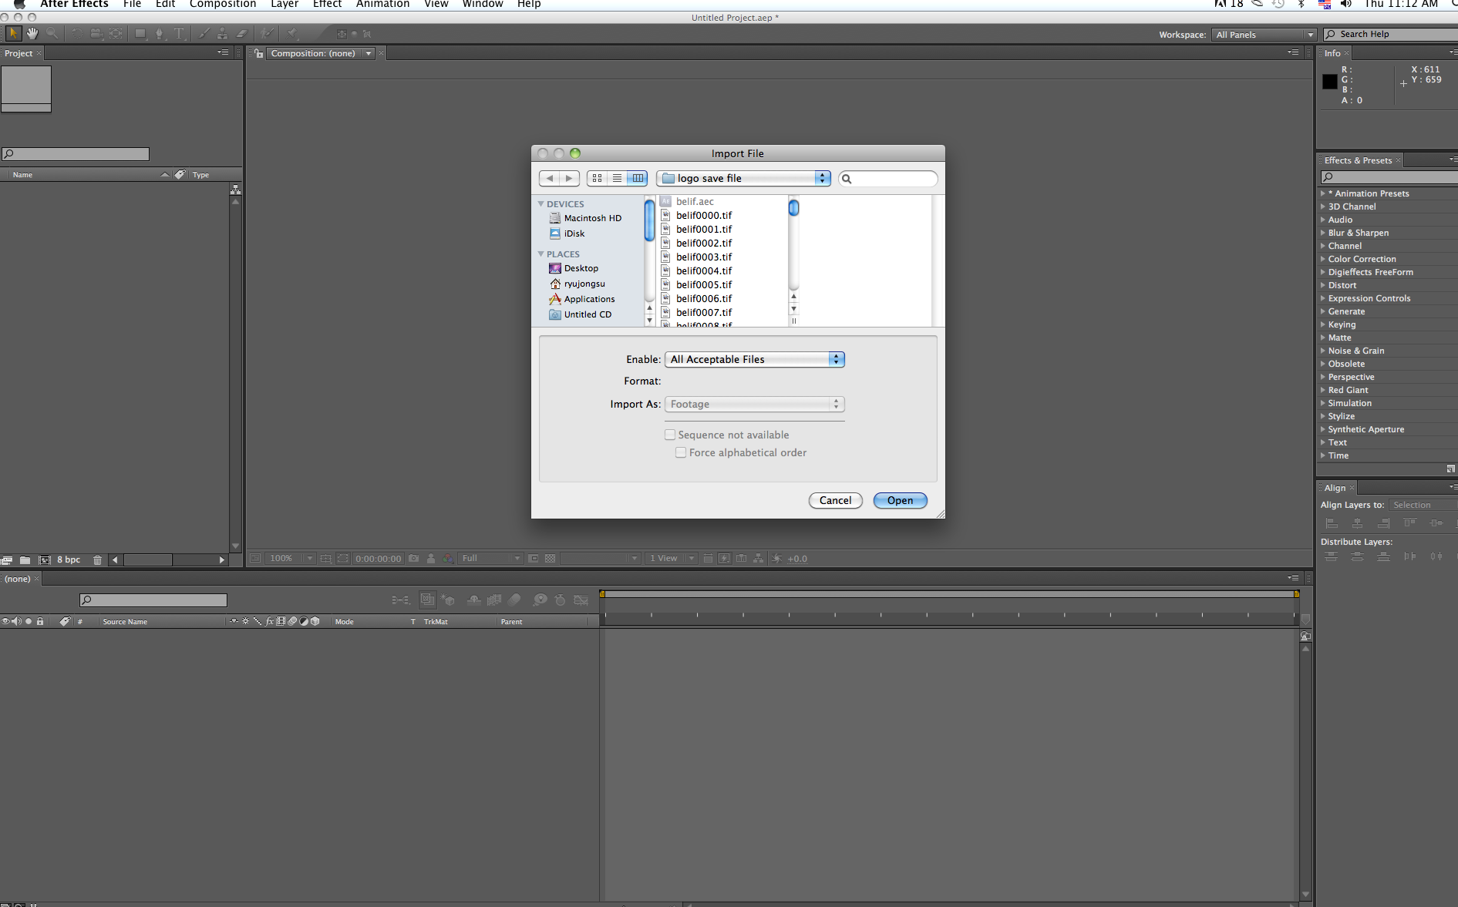
Task: Create new folder in Project panel
Action: point(25,559)
